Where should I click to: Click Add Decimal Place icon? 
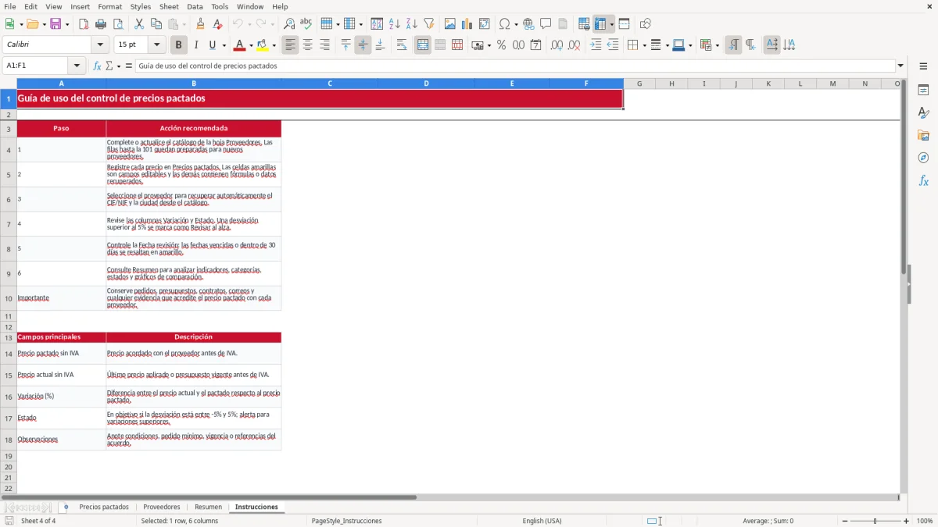pos(557,45)
